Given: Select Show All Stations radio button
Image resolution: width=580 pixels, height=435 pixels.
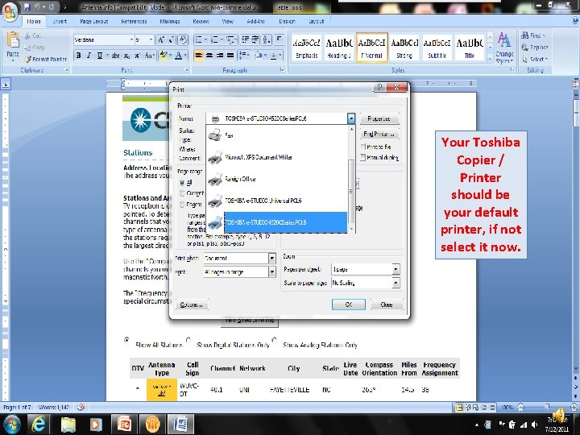Looking at the screenshot, I should [126, 340].
